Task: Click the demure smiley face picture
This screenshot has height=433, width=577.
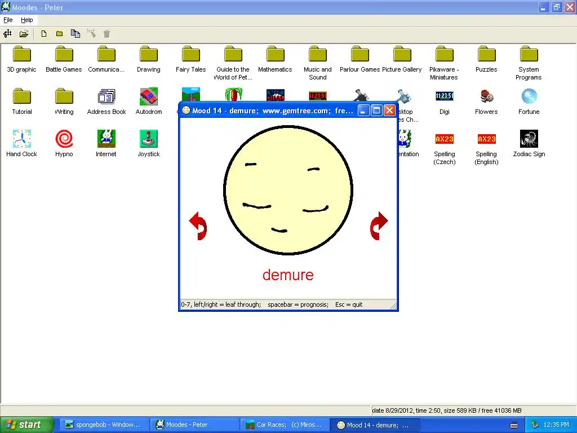Action: tap(288, 190)
